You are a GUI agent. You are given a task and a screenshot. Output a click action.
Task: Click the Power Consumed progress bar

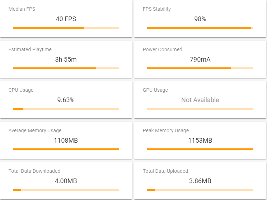click(x=200, y=68)
